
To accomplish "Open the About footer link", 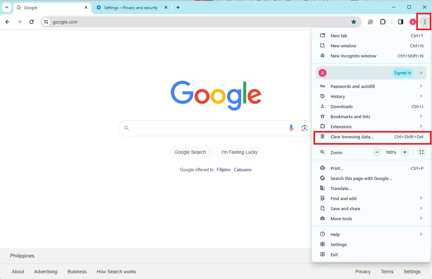I will click(18, 272).
